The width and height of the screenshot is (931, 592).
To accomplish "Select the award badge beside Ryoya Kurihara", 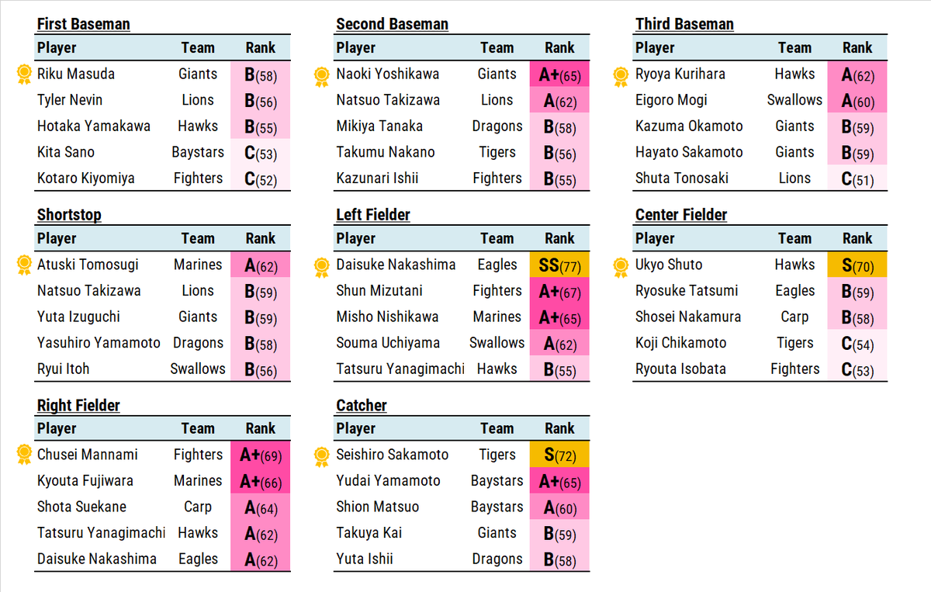I will coord(621,75).
